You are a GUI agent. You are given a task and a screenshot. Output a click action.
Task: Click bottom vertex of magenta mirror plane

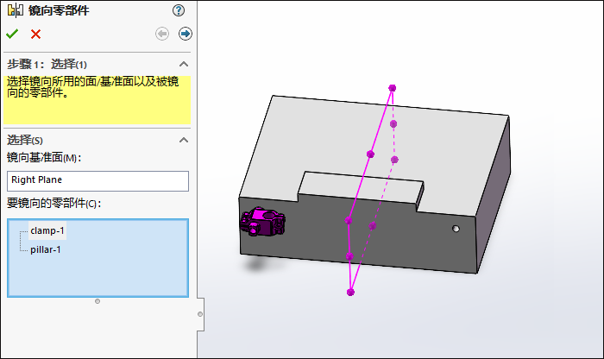tap(350, 293)
